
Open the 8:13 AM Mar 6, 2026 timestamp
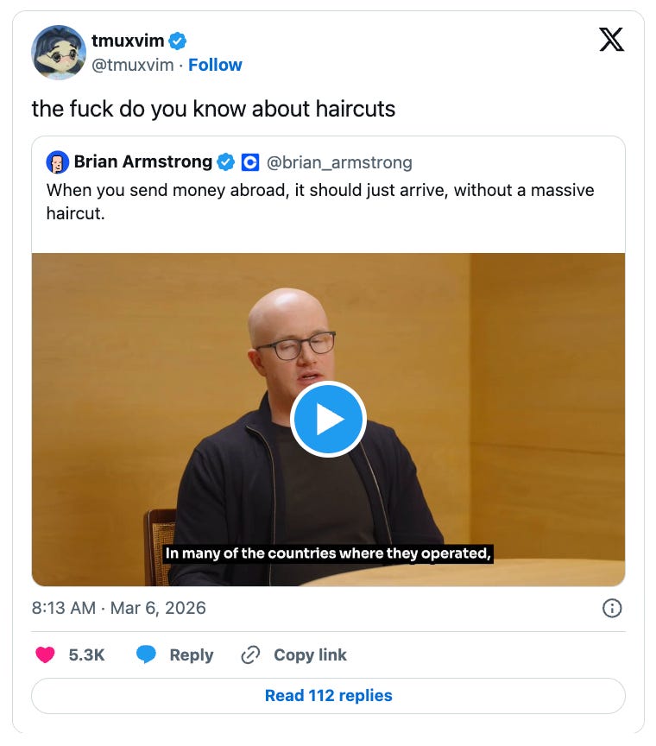(119, 608)
